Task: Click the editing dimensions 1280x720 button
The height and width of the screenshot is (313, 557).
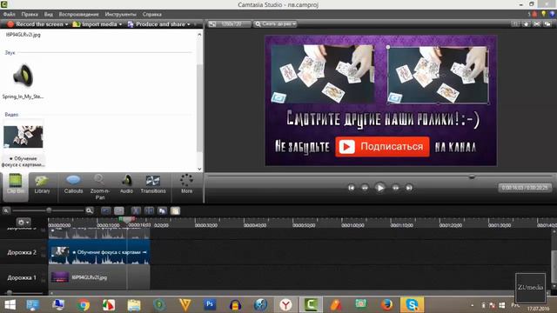Action: (230, 24)
